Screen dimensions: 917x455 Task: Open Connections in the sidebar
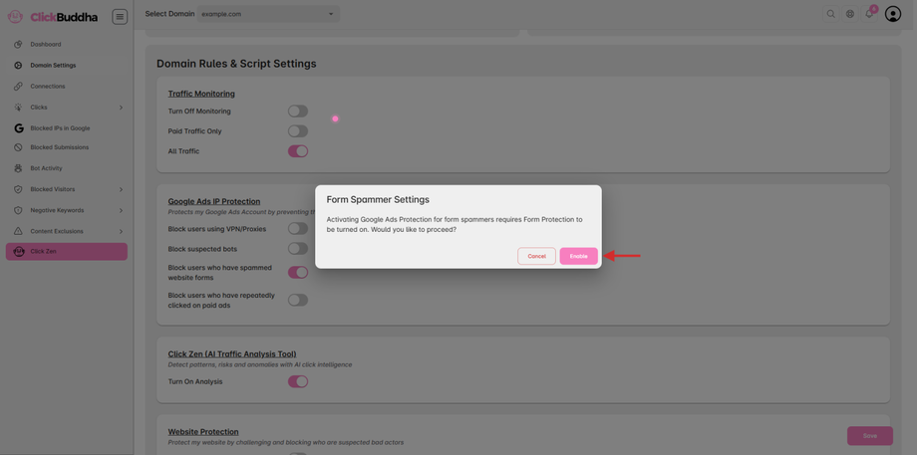(48, 87)
